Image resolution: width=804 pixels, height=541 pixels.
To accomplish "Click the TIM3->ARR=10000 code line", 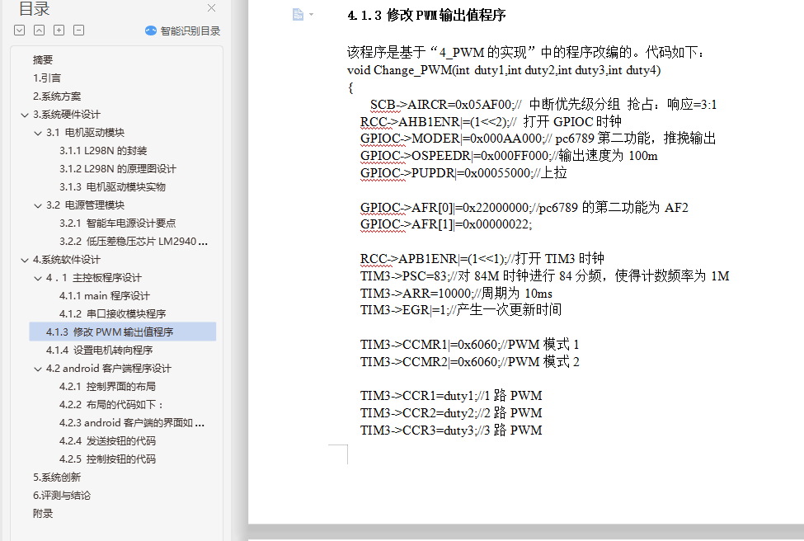I will pyautogui.click(x=456, y=294).
